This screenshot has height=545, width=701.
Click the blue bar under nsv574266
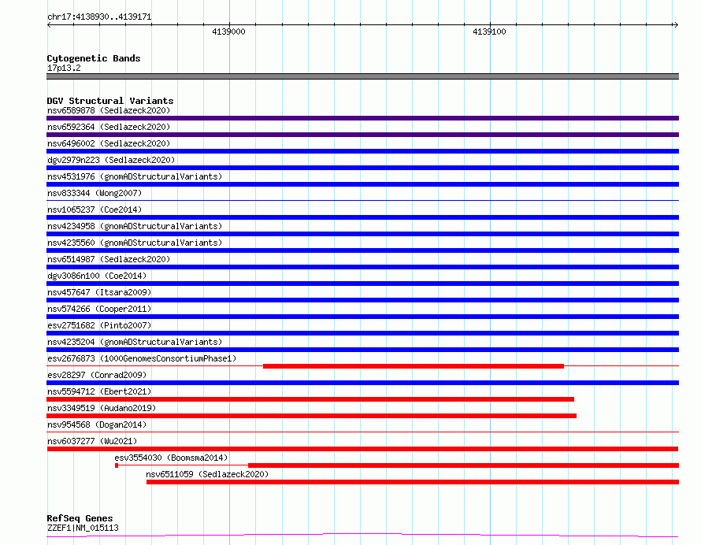click(362, 317)
